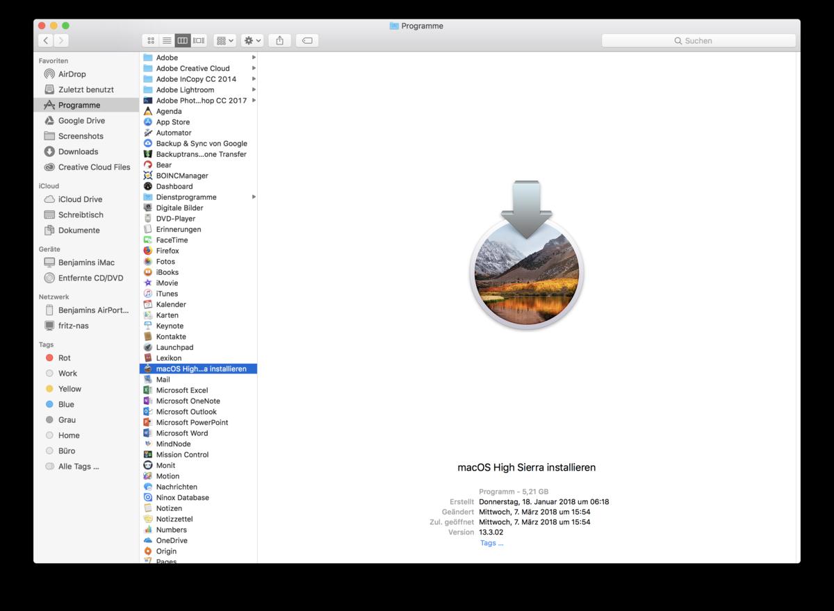Click the Tags … link
This screenshot has height=611, width=834.
click(x=491, y=543)
